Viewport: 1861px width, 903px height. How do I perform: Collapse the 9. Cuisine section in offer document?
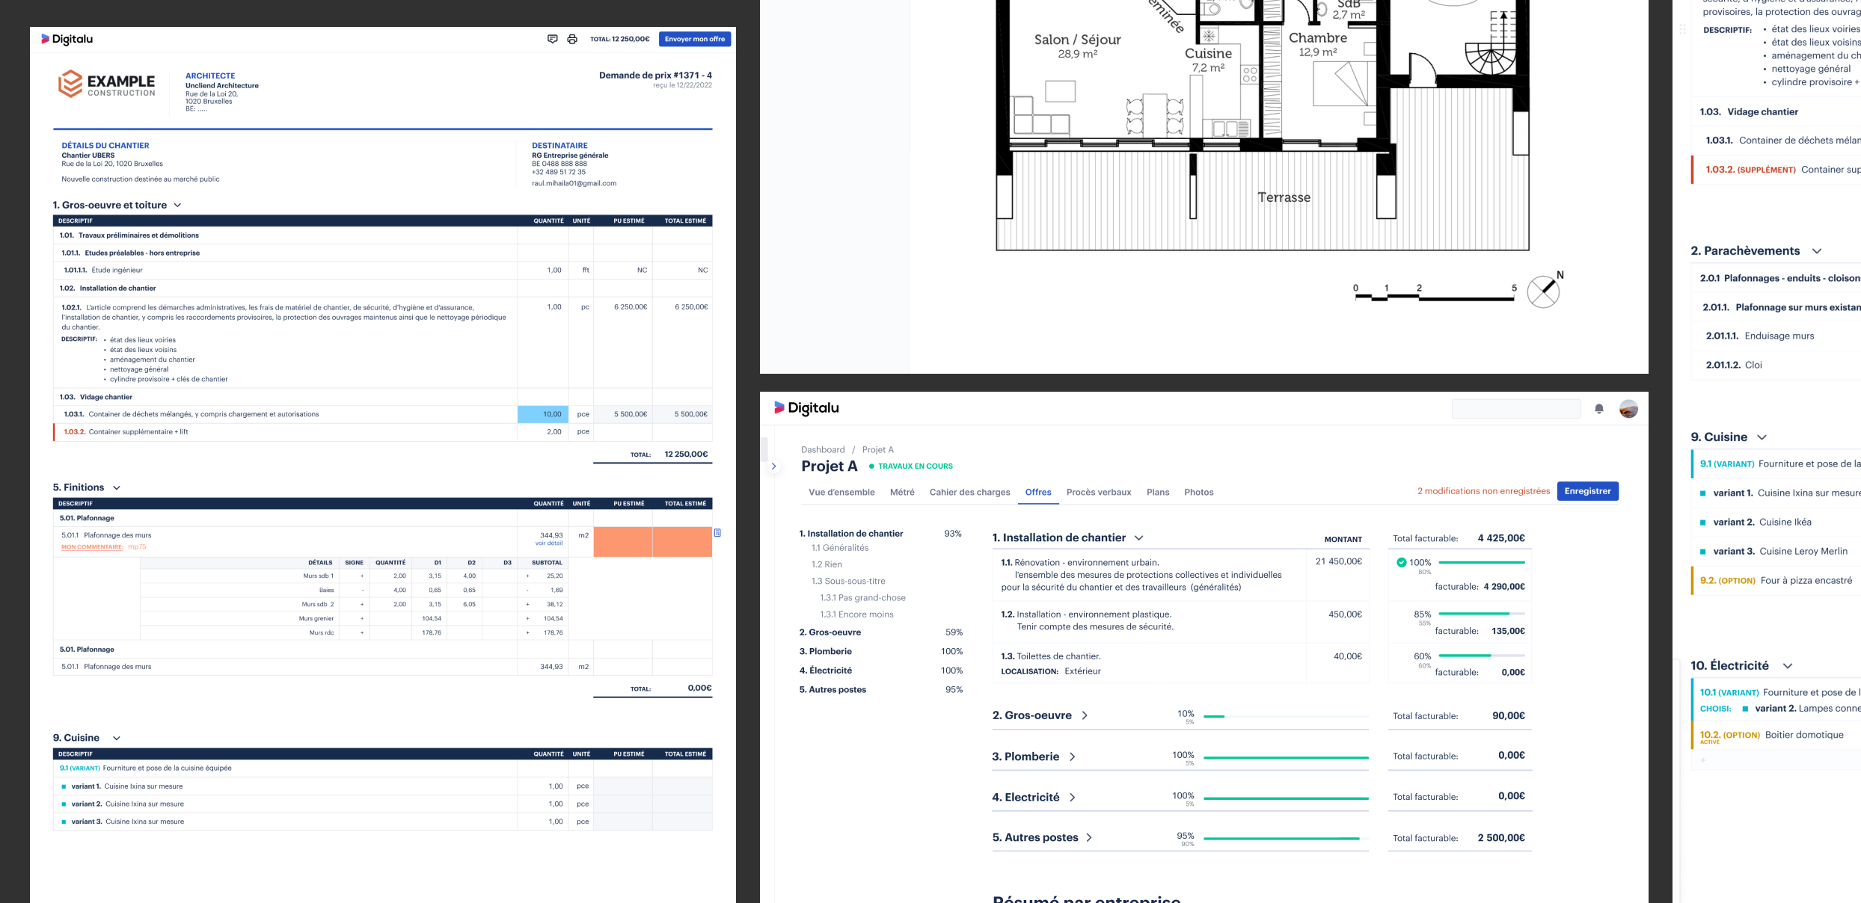coord(117,738)
